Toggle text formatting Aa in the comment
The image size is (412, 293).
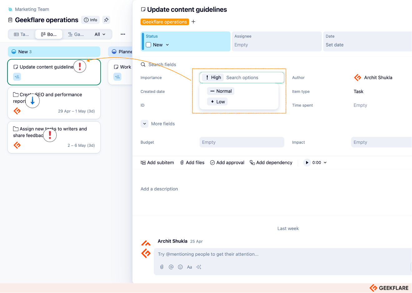189,267
